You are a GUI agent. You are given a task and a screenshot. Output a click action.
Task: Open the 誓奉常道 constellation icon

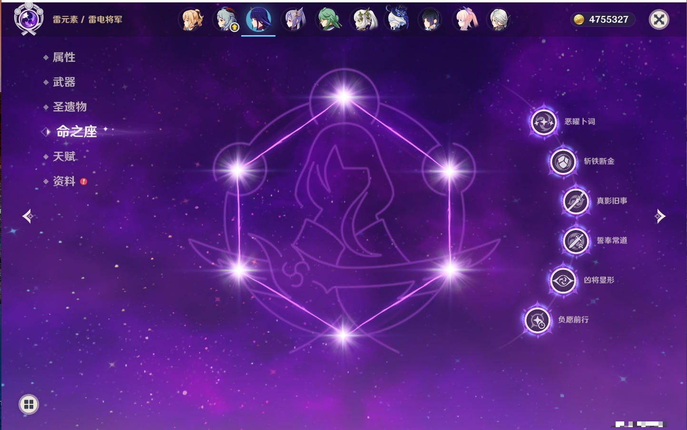576,241
